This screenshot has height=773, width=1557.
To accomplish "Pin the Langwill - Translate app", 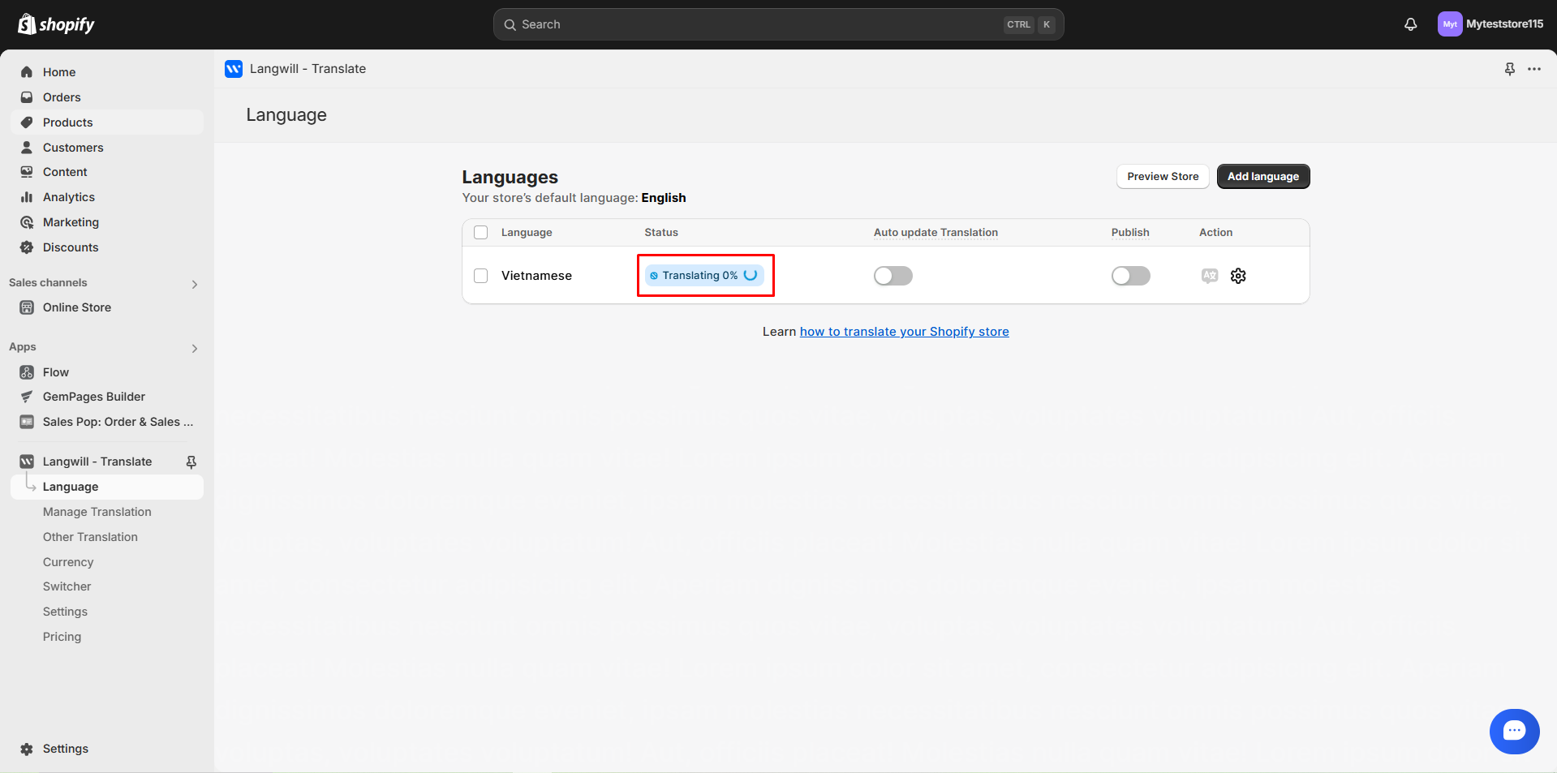I will (191, 462).
